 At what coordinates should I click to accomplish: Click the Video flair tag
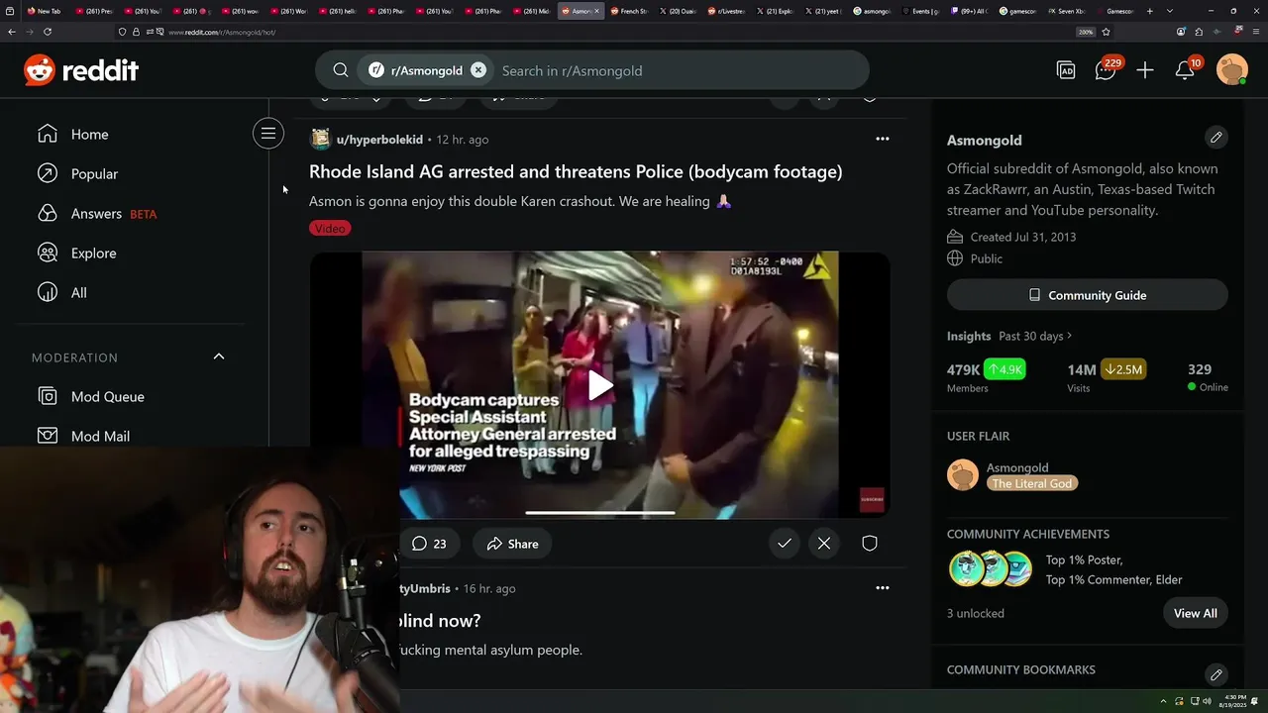click(330, 228)
